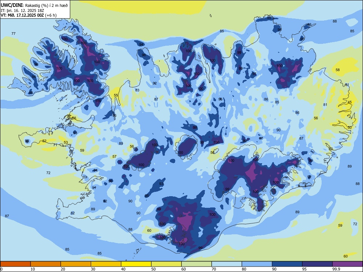Click the '83' humidity value on the map
The image size is (363, 272).
click(137, 90)
